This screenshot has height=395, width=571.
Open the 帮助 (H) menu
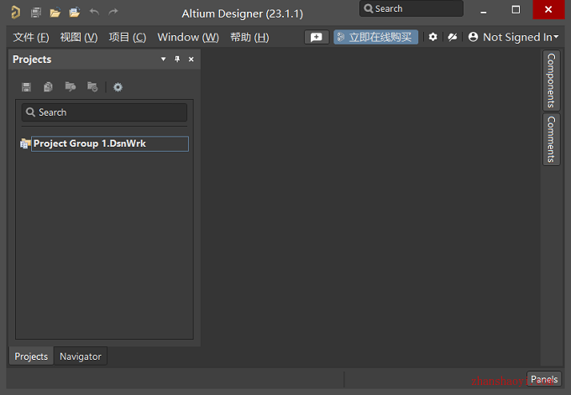tap(250, 37)
